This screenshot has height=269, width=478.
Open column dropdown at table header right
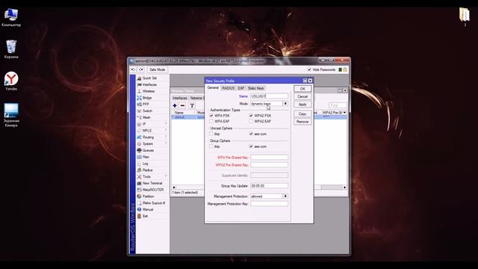click(x=345, y=113)
